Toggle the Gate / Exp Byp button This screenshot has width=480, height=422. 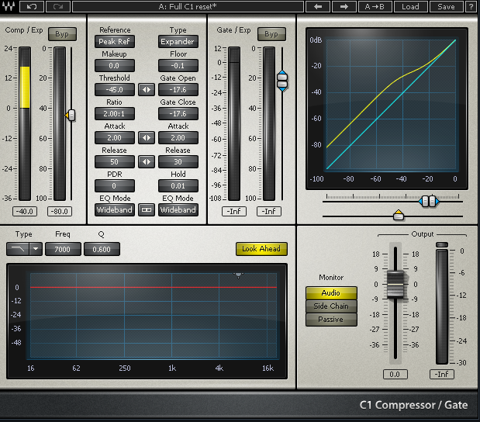pyautogui.click(x=271, y=34)
